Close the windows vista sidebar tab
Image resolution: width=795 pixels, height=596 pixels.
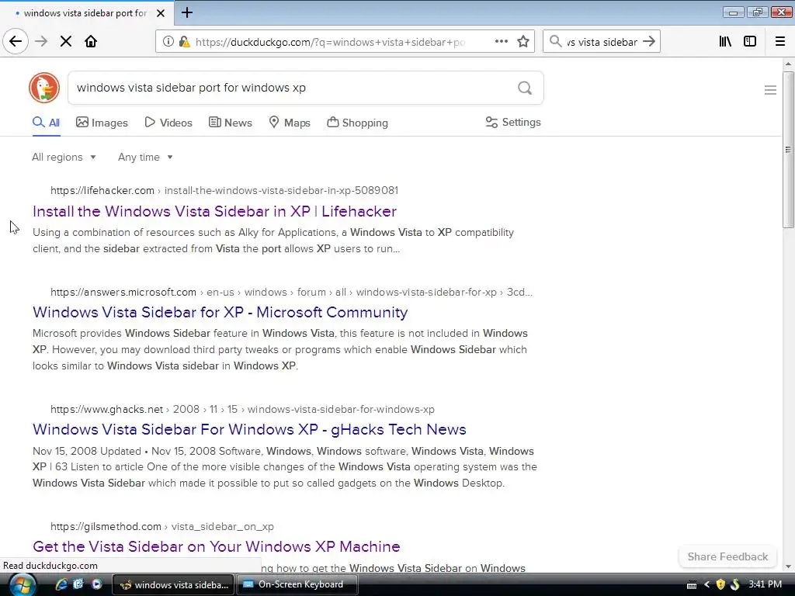click(161, 13)
